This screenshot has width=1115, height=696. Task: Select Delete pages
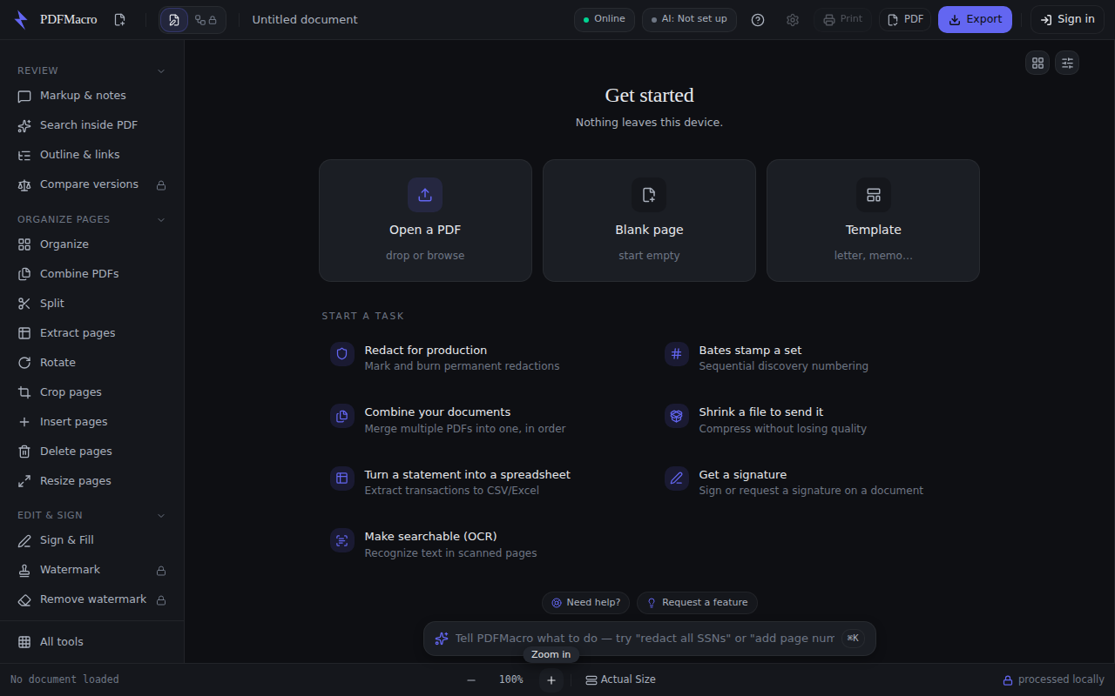92,452
